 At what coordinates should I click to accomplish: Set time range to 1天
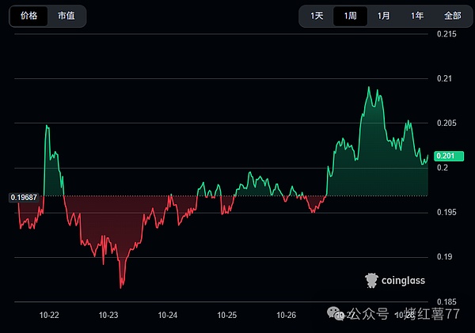click(x=317, y=16)
